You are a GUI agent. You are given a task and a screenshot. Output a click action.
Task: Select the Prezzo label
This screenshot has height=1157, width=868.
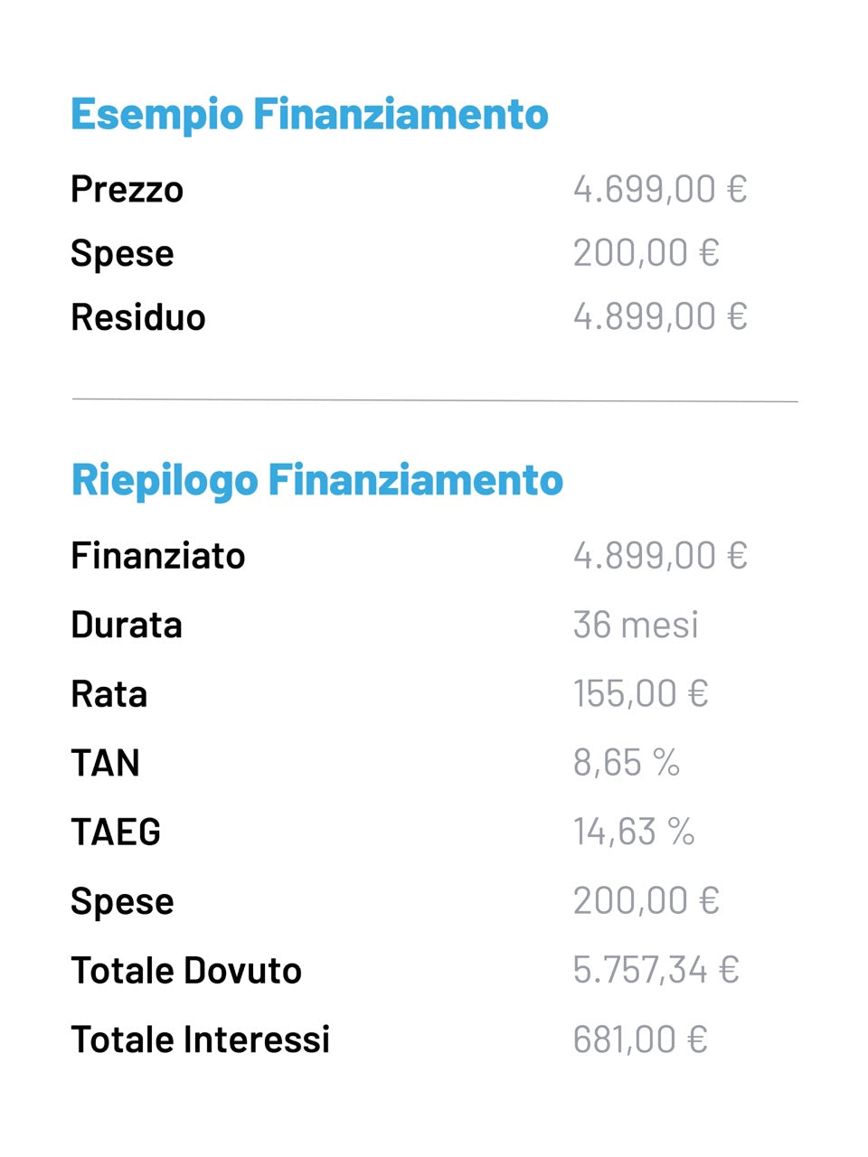[127, 190]
